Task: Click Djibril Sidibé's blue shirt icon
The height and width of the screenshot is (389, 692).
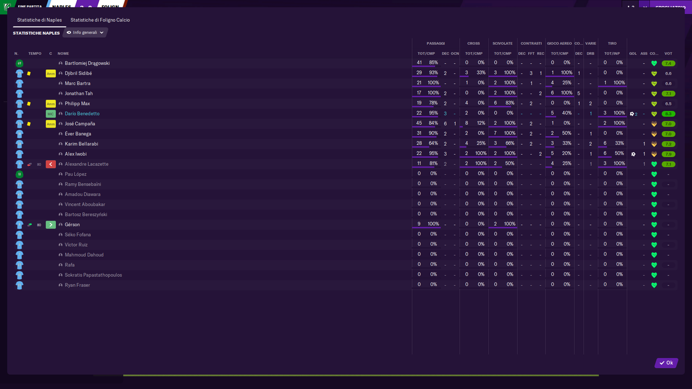Action: click(19, 73)
